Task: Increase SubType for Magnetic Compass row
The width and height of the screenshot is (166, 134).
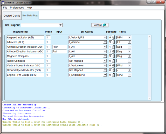Action: (113, 55)
